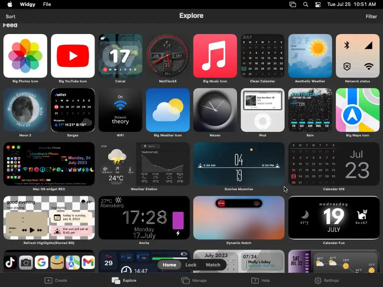This screenshot has width=383, height=287.
Task: Open the Settings tab
Action: coord(327,280)
